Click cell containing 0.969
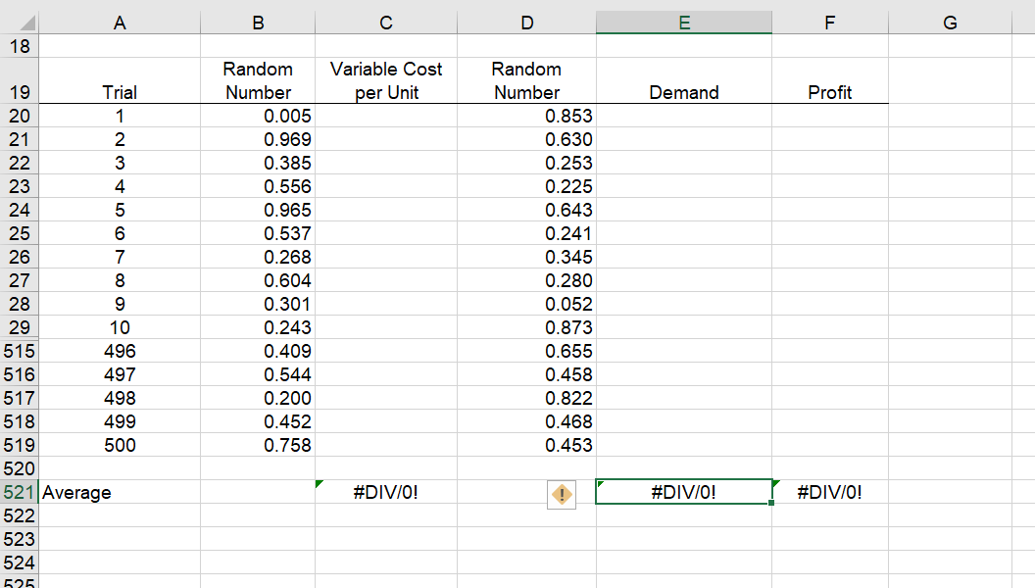Viewport: 1035px width, 588px height. [258, 139]
